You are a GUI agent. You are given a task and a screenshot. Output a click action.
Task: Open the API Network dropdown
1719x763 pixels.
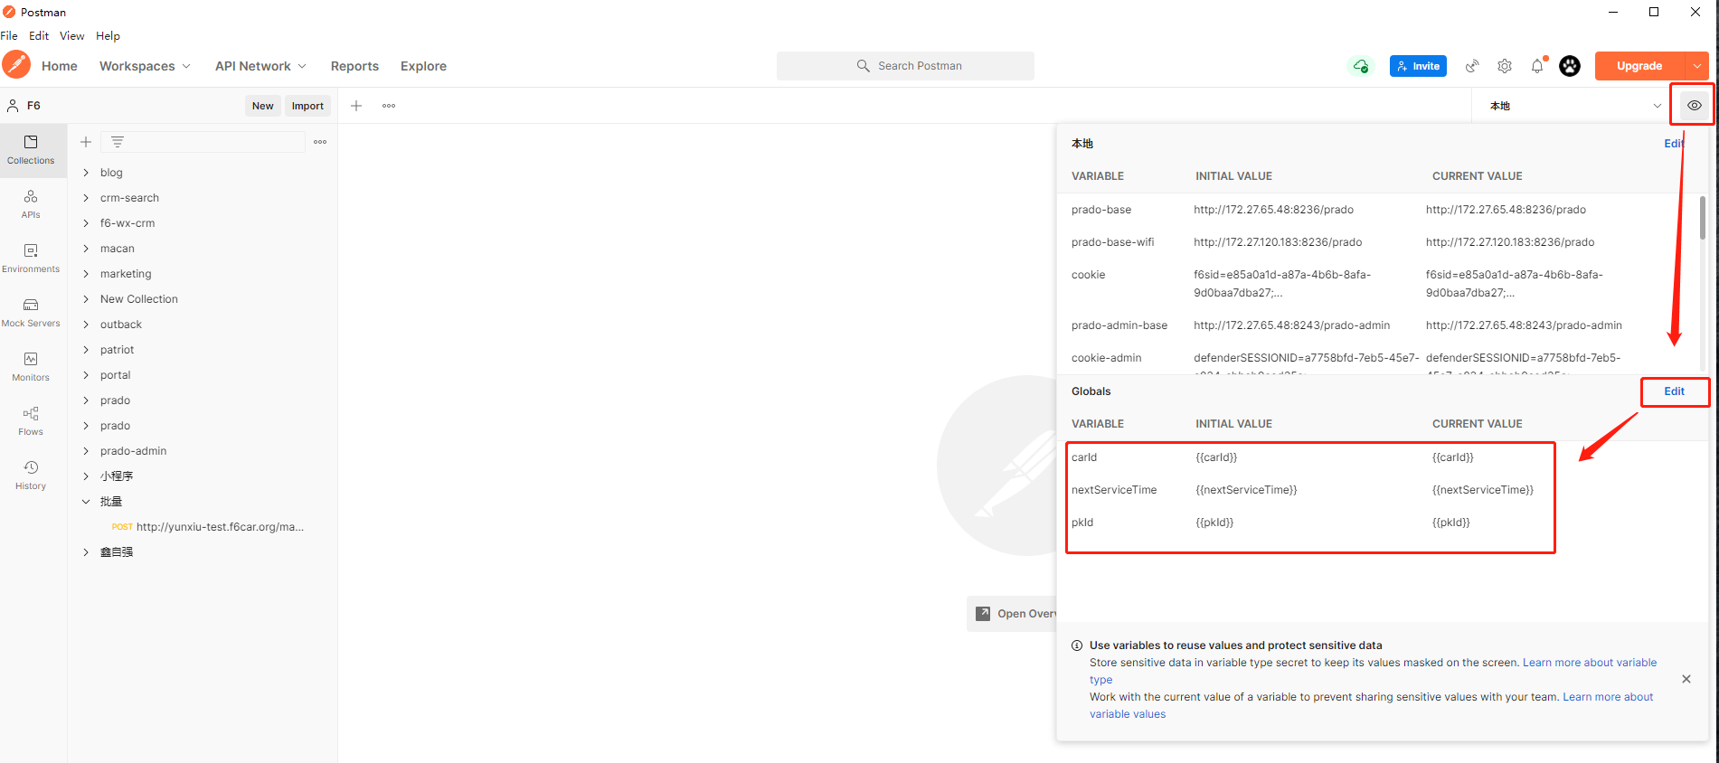click(260, 66)
